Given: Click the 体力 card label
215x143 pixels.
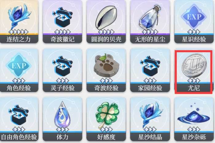Looking at the screenshot, I should point(62,137).
